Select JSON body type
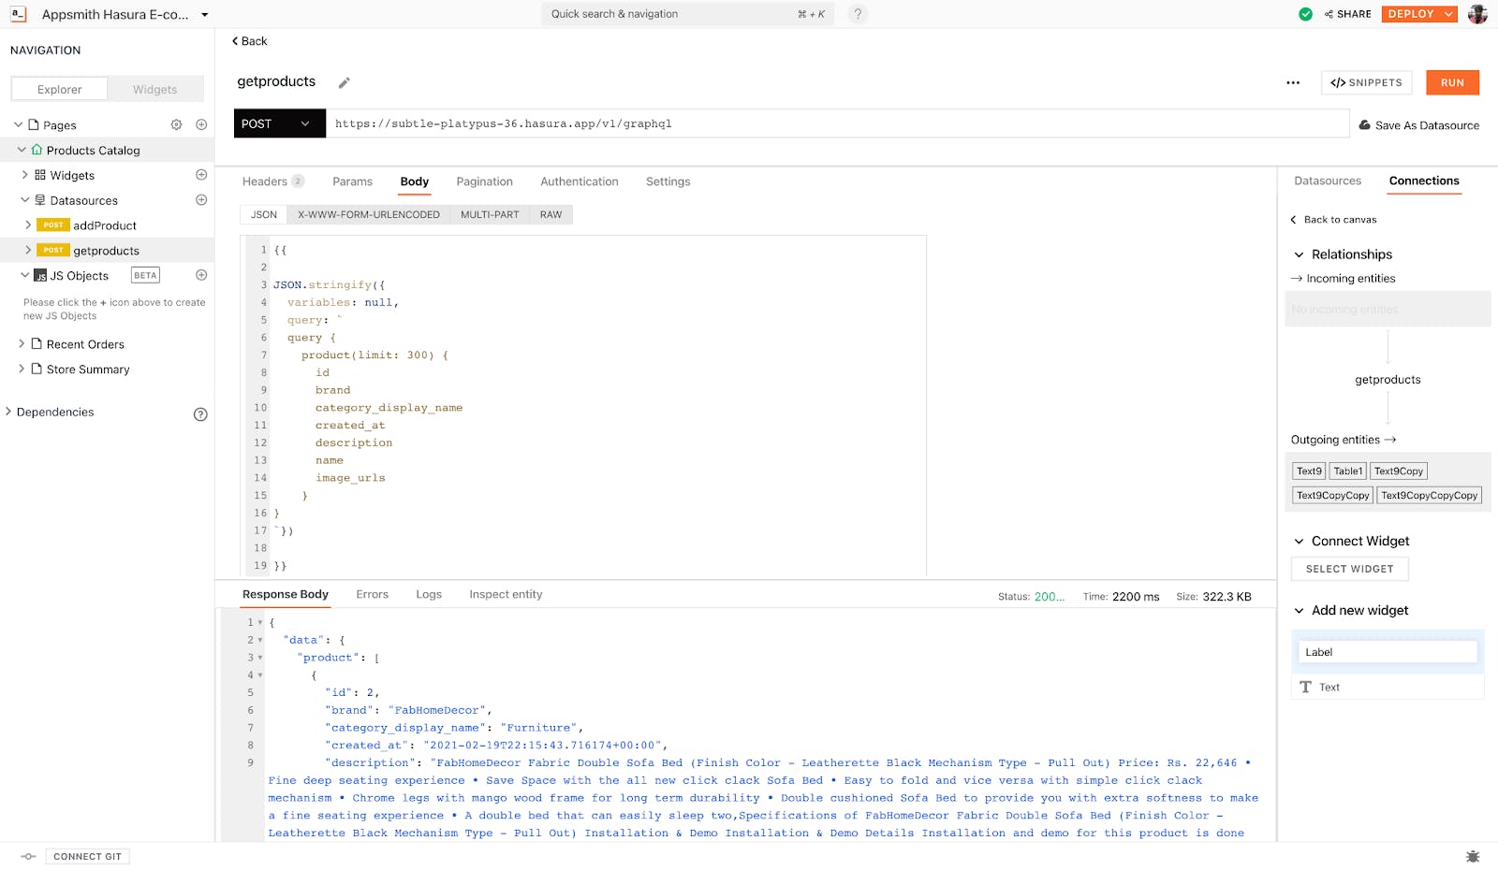The image size is (1498, 870). tap(264, 215)
